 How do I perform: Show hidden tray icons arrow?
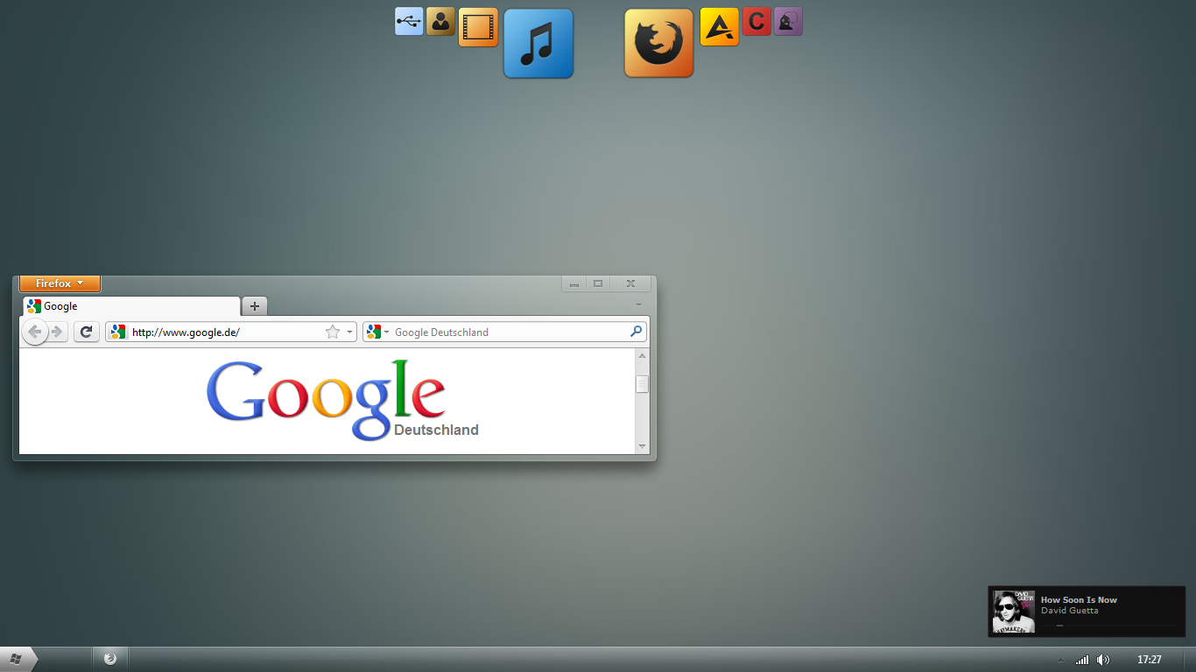1061,660
